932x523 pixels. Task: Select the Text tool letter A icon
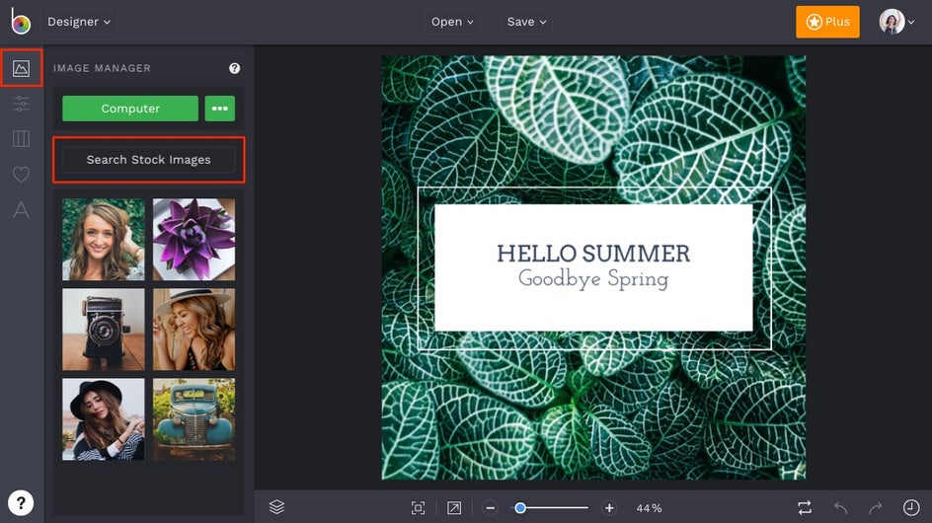(x=21, y=210)
